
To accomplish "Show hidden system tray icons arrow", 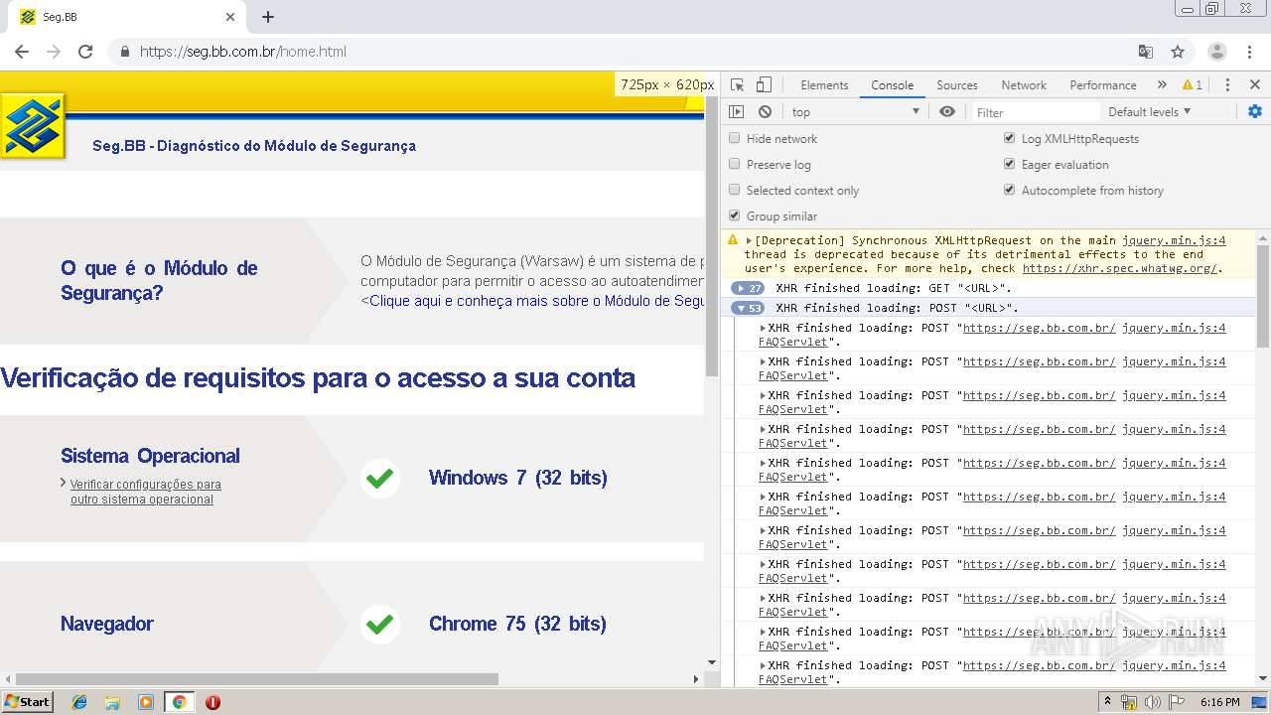I will pos(1107,702).
